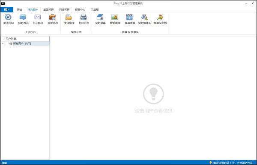Screen dimensions: 257x165
Task: Click the trial activation link in status bar
Action: (x=233, y=163)
